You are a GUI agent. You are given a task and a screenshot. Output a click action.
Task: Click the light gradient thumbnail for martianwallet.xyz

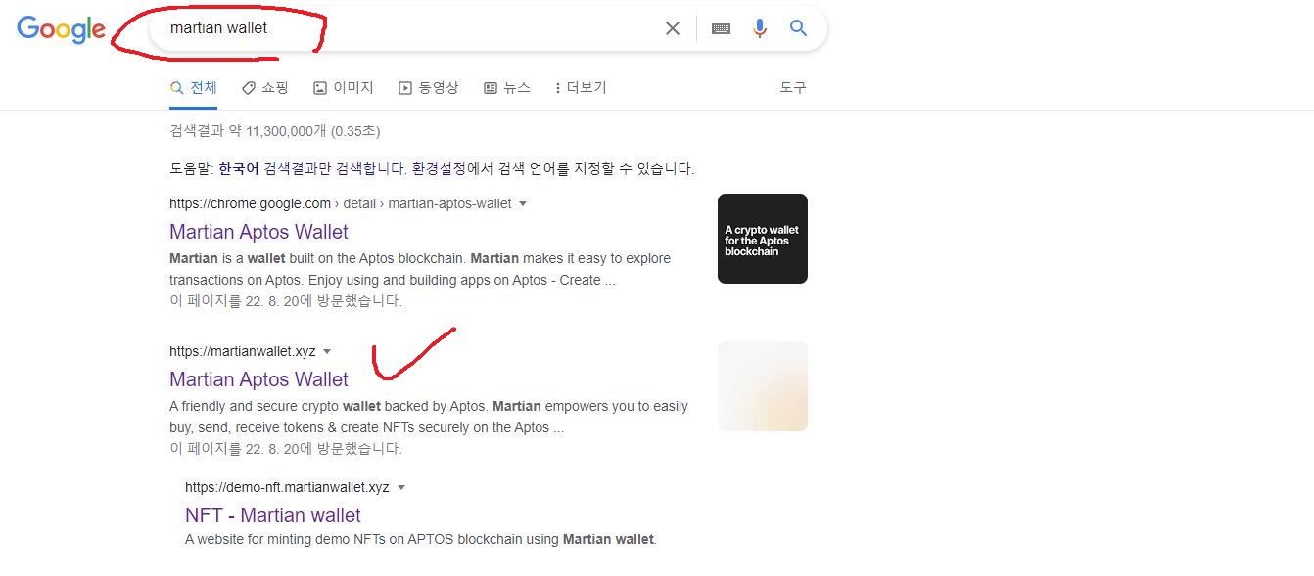[763, 386]
